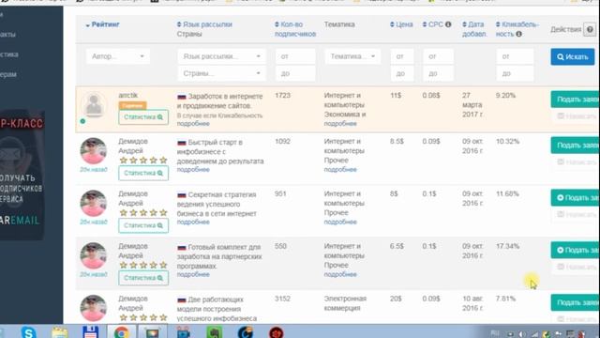This screenshot has height=338, width=600.
Task: Sort by Дата добавл. column header
Action: click(474, 29)
